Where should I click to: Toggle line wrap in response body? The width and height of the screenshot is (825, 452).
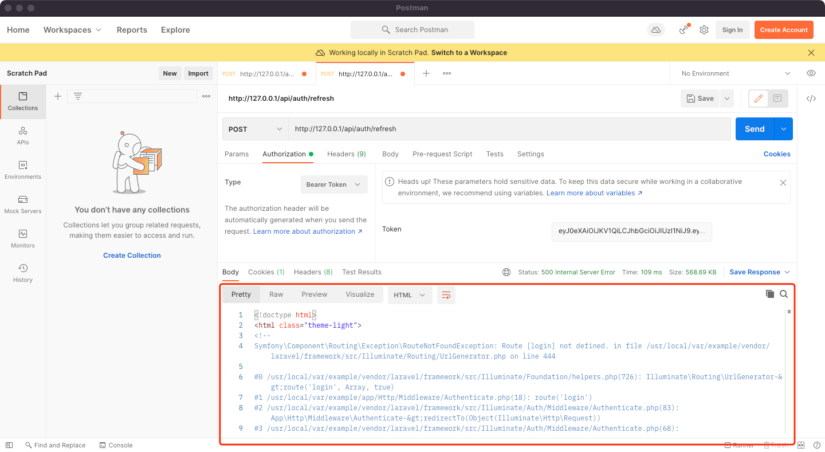coord(446,295)
